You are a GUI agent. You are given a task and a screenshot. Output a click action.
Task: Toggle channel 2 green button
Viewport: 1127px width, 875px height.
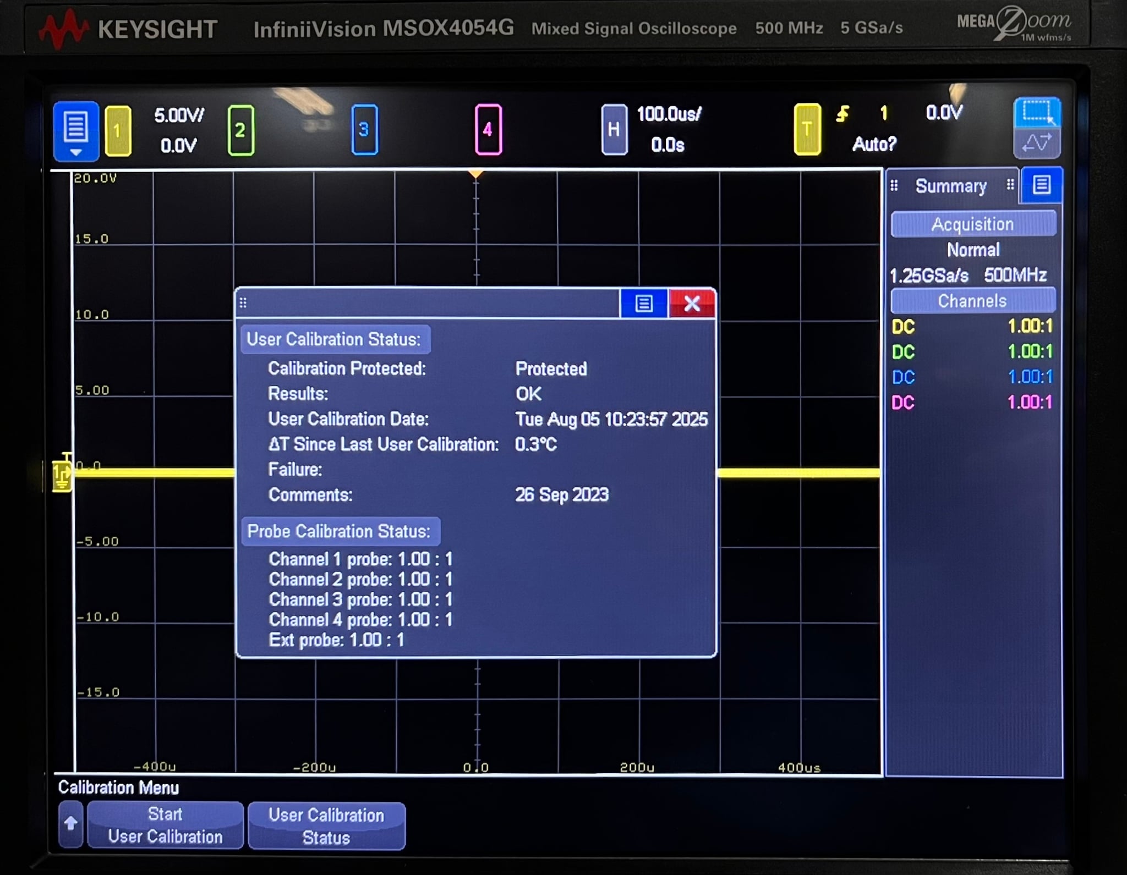(240, 130)
